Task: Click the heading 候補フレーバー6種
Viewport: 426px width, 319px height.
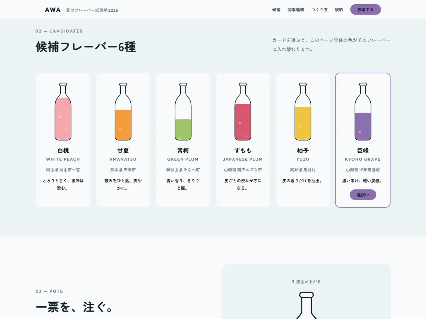Action: (86, 47)
